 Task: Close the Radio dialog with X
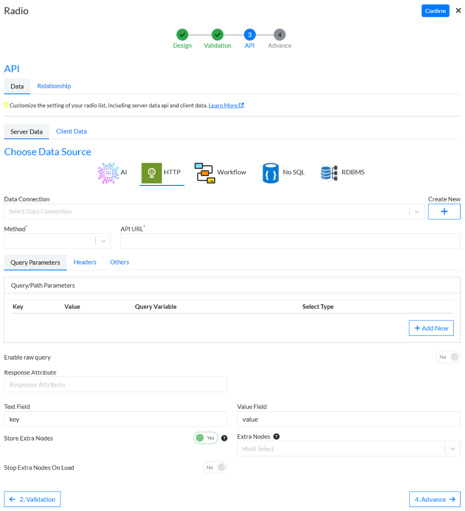[x=458, y=11]
